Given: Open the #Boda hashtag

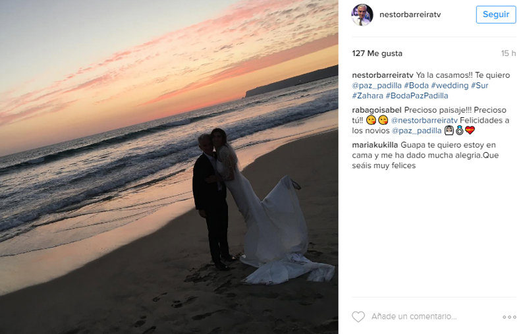Looking at the screenshot, I should 416,86.
